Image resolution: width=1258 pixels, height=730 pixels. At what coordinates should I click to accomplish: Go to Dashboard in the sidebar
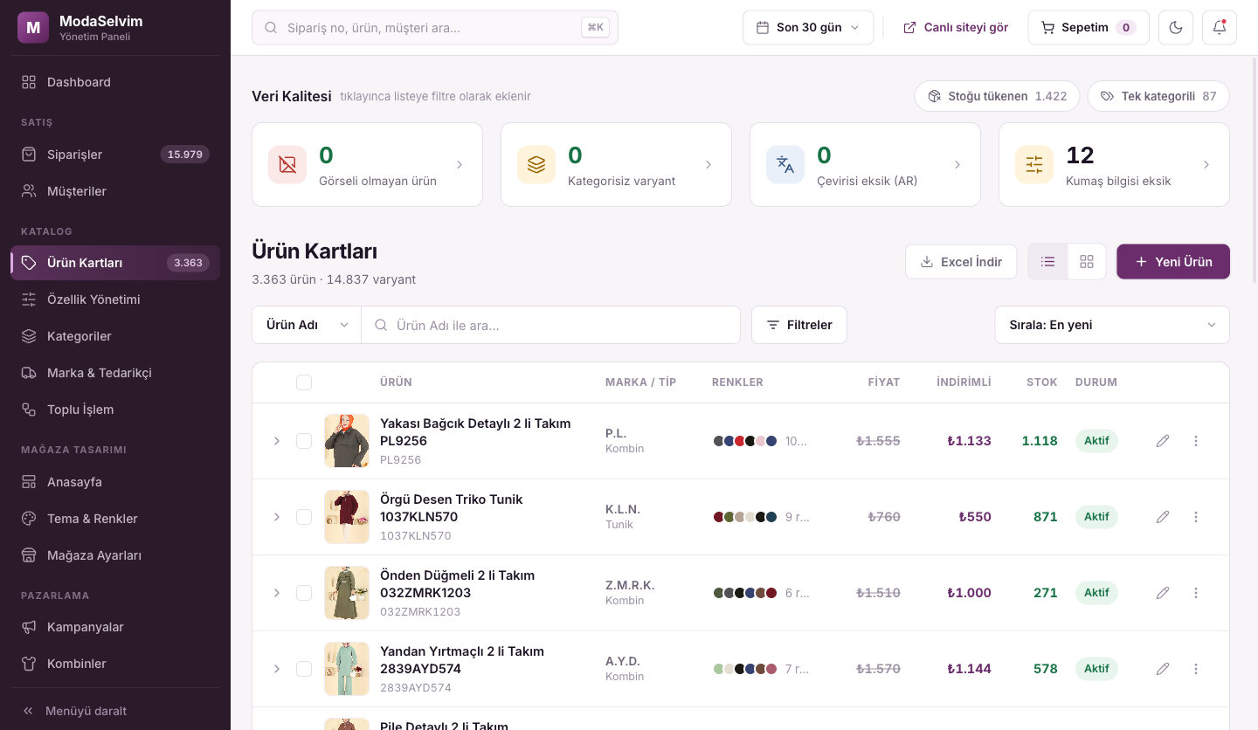115,82
